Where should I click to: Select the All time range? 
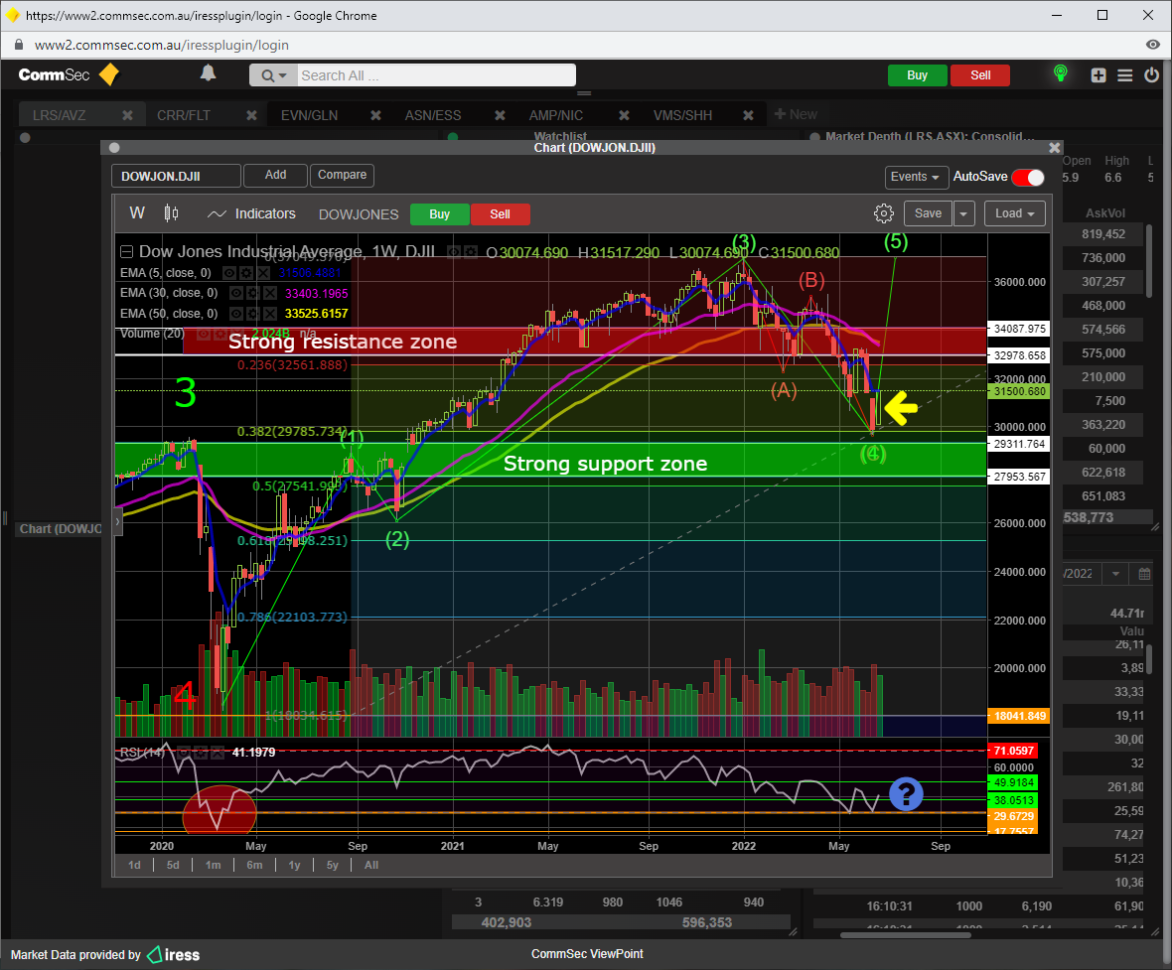pos(371,865)
